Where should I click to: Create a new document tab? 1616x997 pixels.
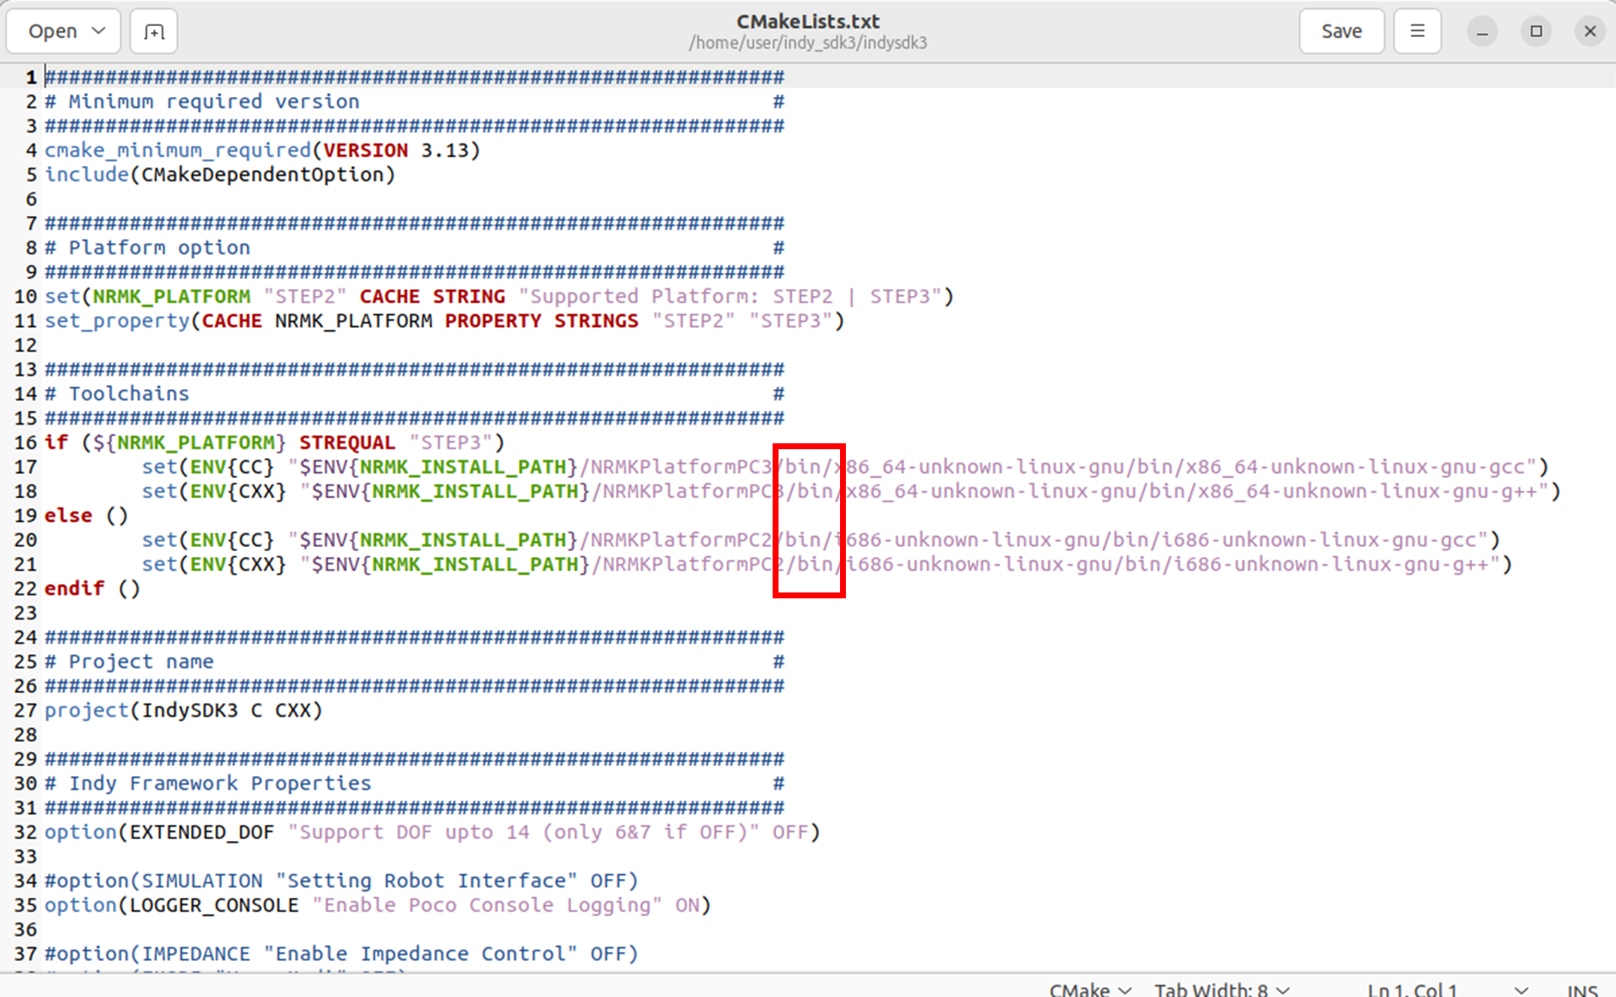coord(153,31)
